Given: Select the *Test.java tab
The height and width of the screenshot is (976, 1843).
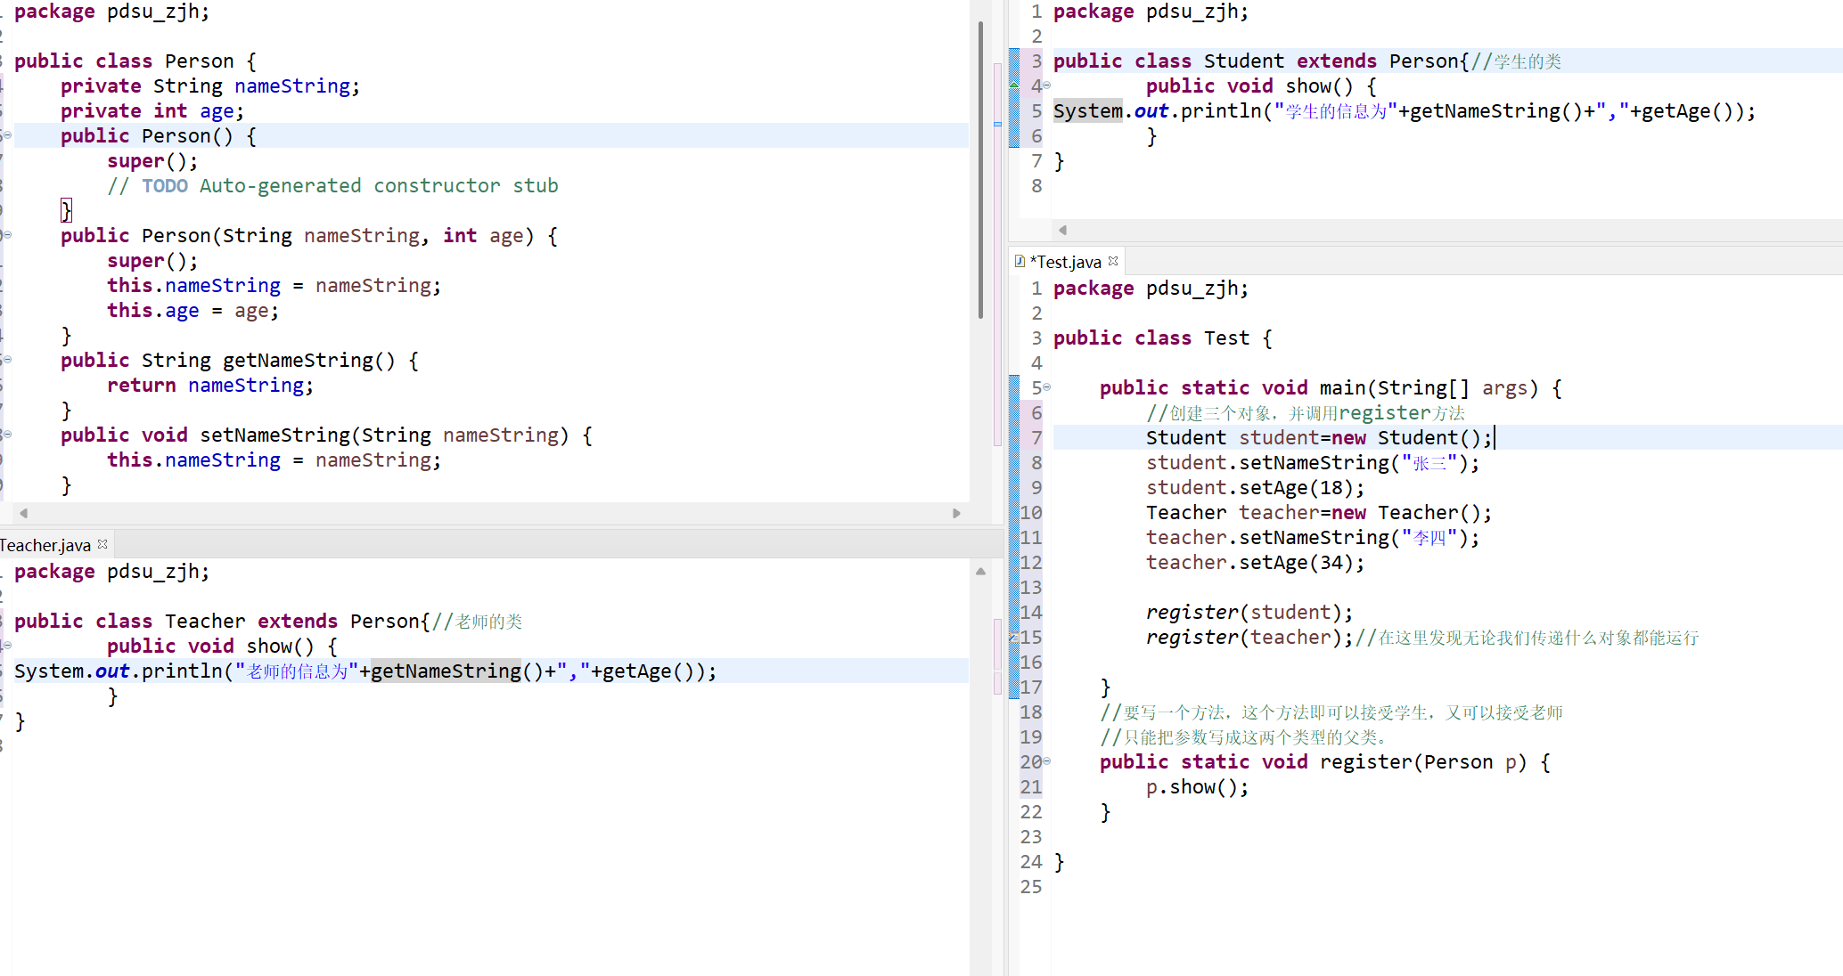Looking at the screenshot, I should point(1065,262).
